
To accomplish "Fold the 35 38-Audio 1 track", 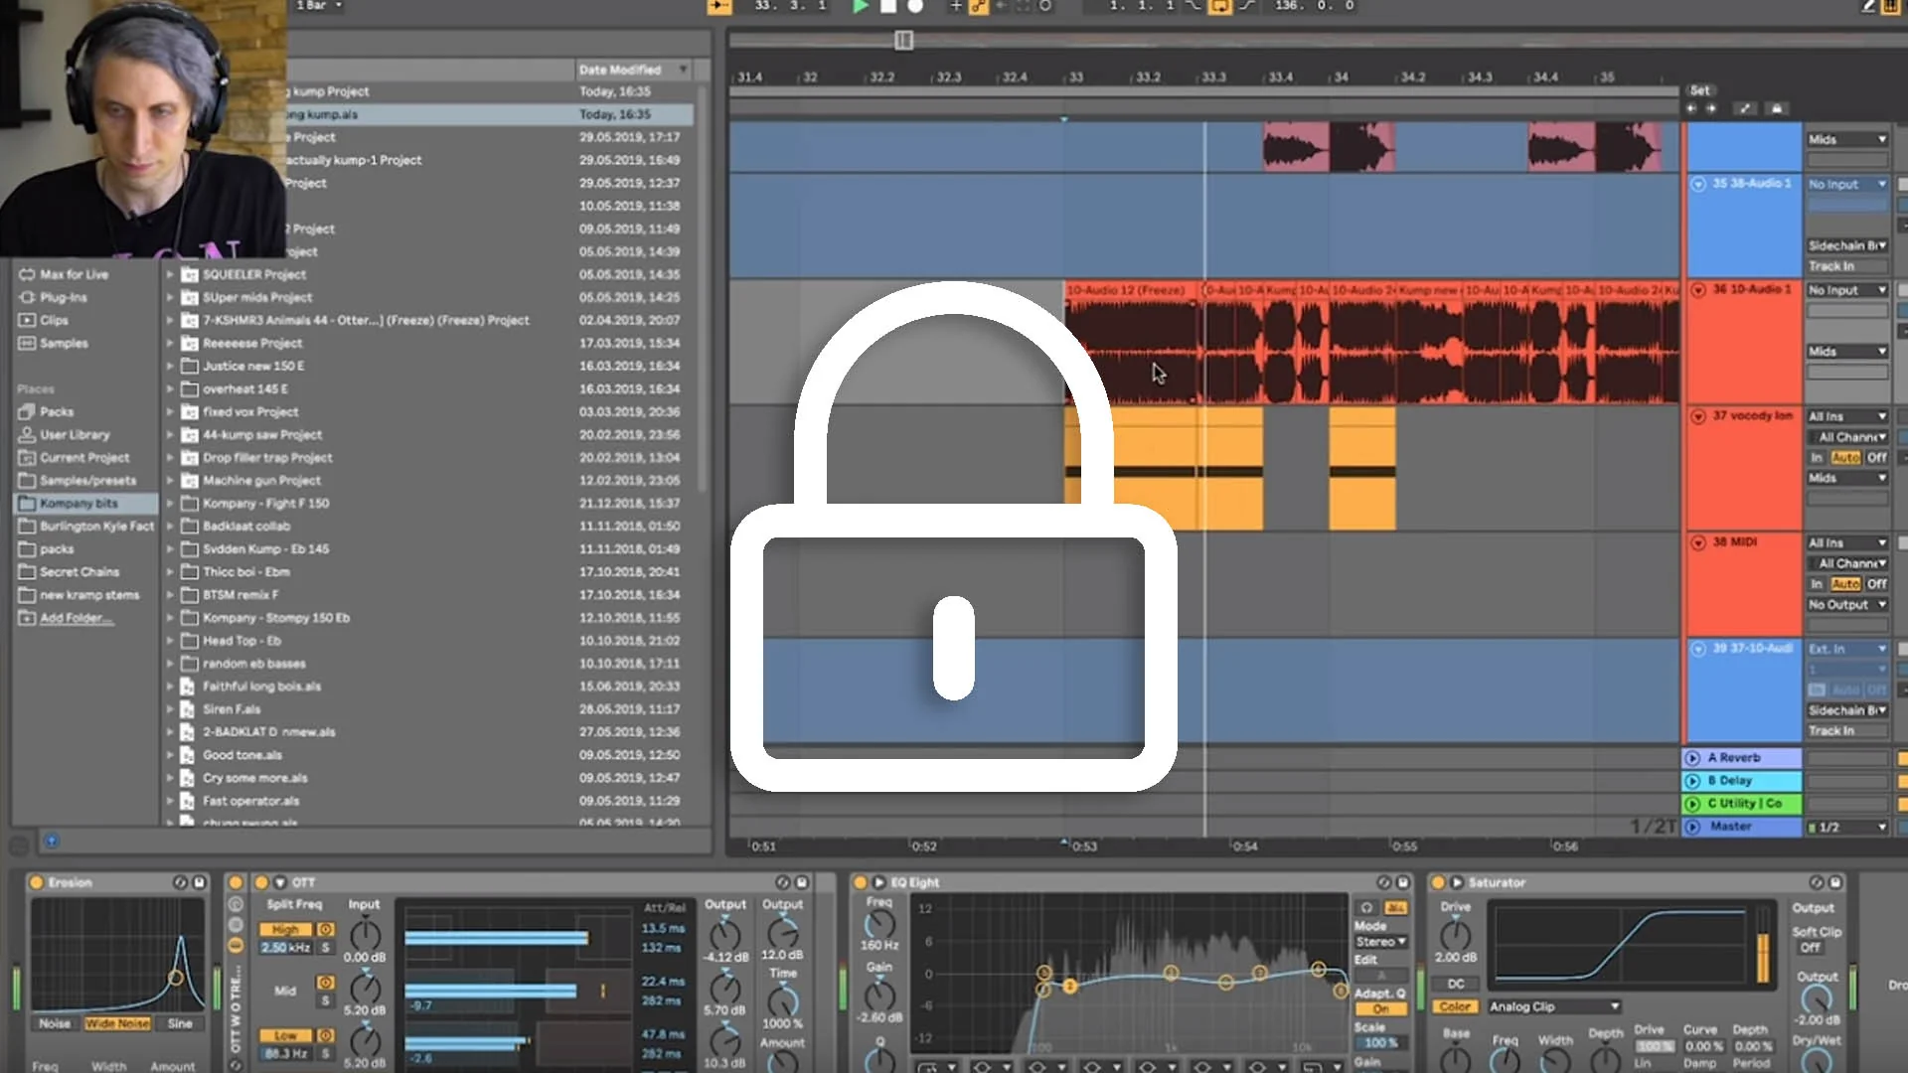I will (x=1698, y=184).
